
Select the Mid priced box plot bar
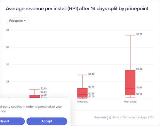(83, 93)
